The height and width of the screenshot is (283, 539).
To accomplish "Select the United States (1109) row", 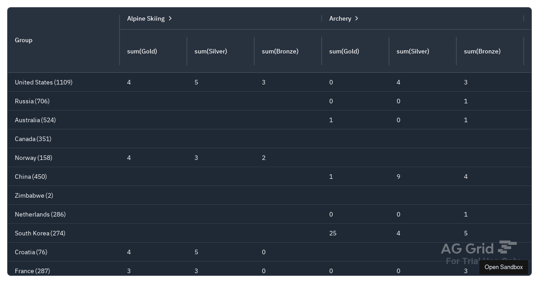I will (269, 82).
